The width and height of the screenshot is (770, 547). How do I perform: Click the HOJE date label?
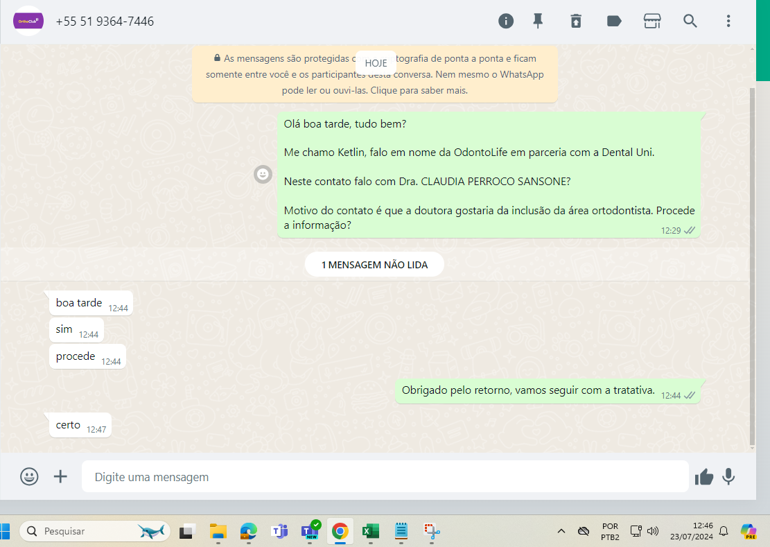376,63
